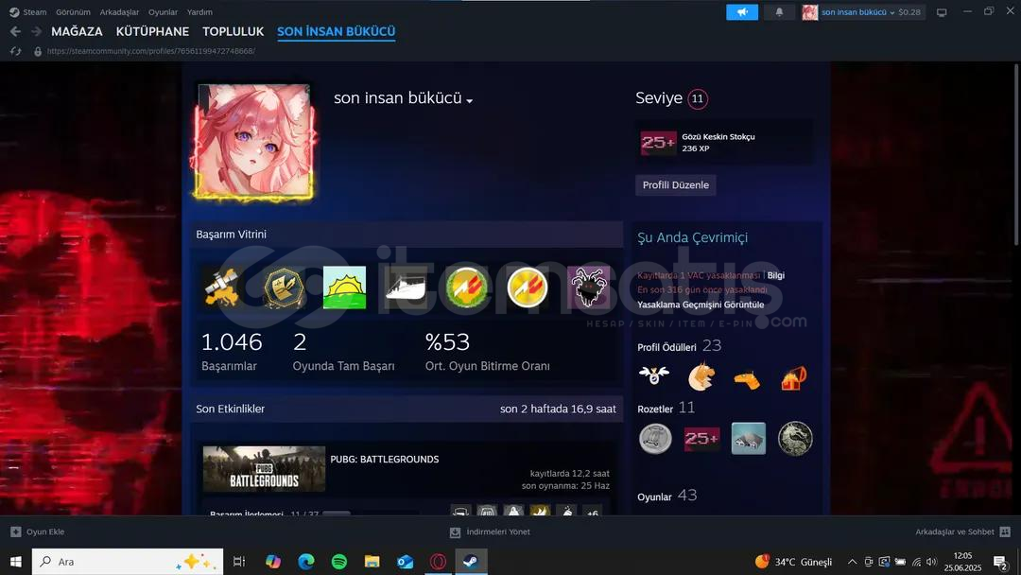Screen dimensions: 1021x575
Task: Click the padlock icon beside the URL
Action: 38,51
